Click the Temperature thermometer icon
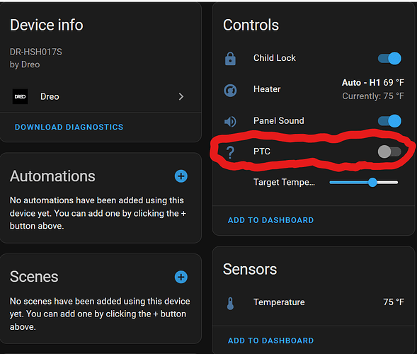 230,304
